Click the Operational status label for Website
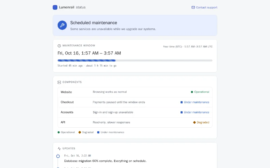 [202, 92]
